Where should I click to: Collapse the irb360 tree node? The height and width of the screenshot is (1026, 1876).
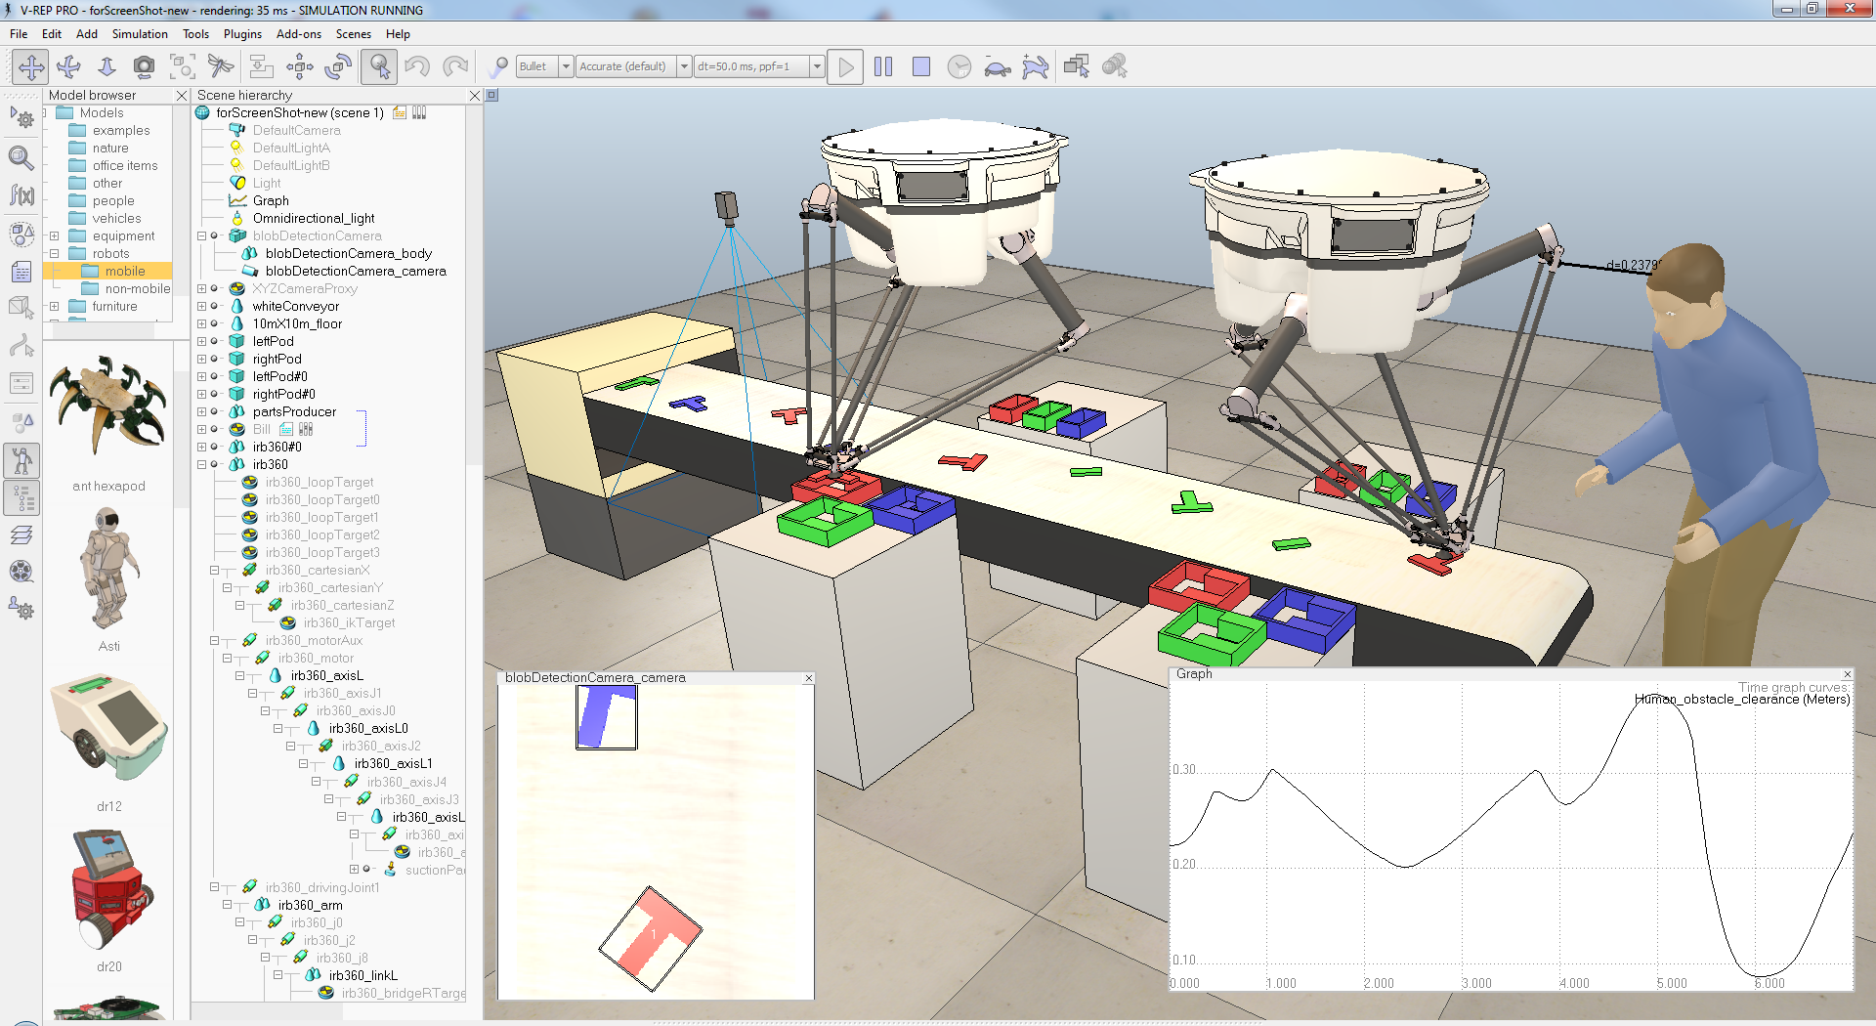202,465
